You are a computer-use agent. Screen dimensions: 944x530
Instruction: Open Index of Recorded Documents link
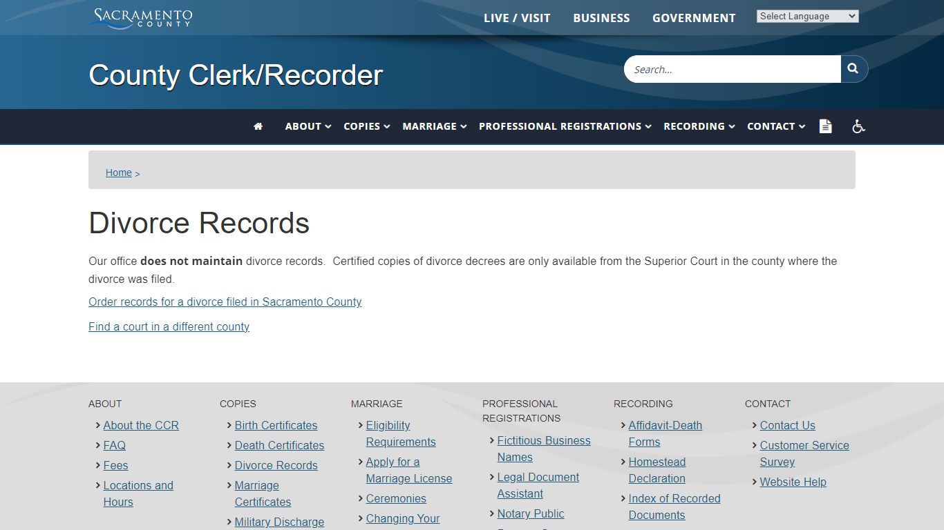[x=674, y=507]
